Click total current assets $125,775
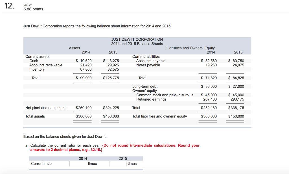 pos(111,78)
